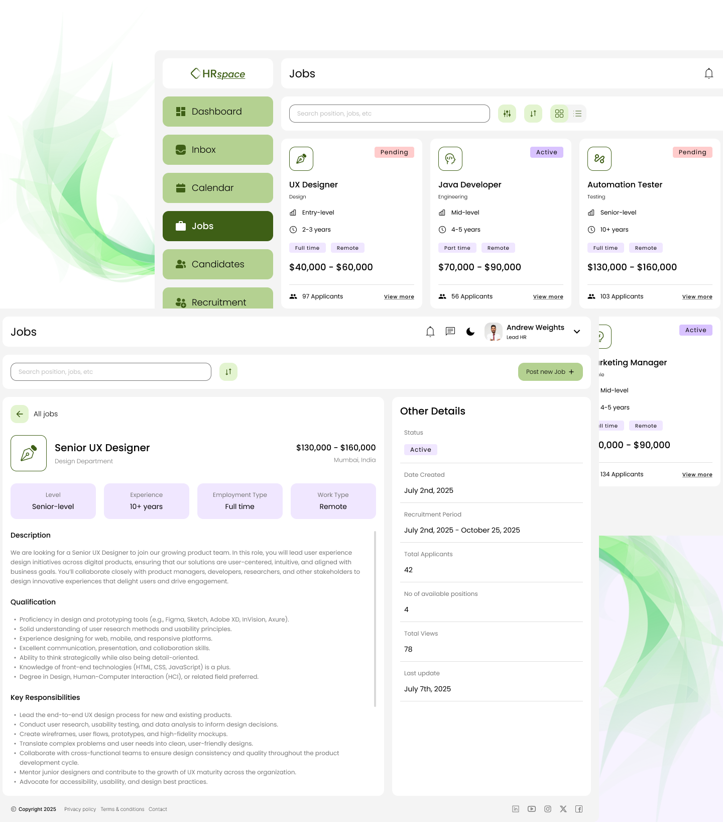The image size is (723, 822).
Task: Select the Jobs sidebar item
Action: click(x=218, y=226)
